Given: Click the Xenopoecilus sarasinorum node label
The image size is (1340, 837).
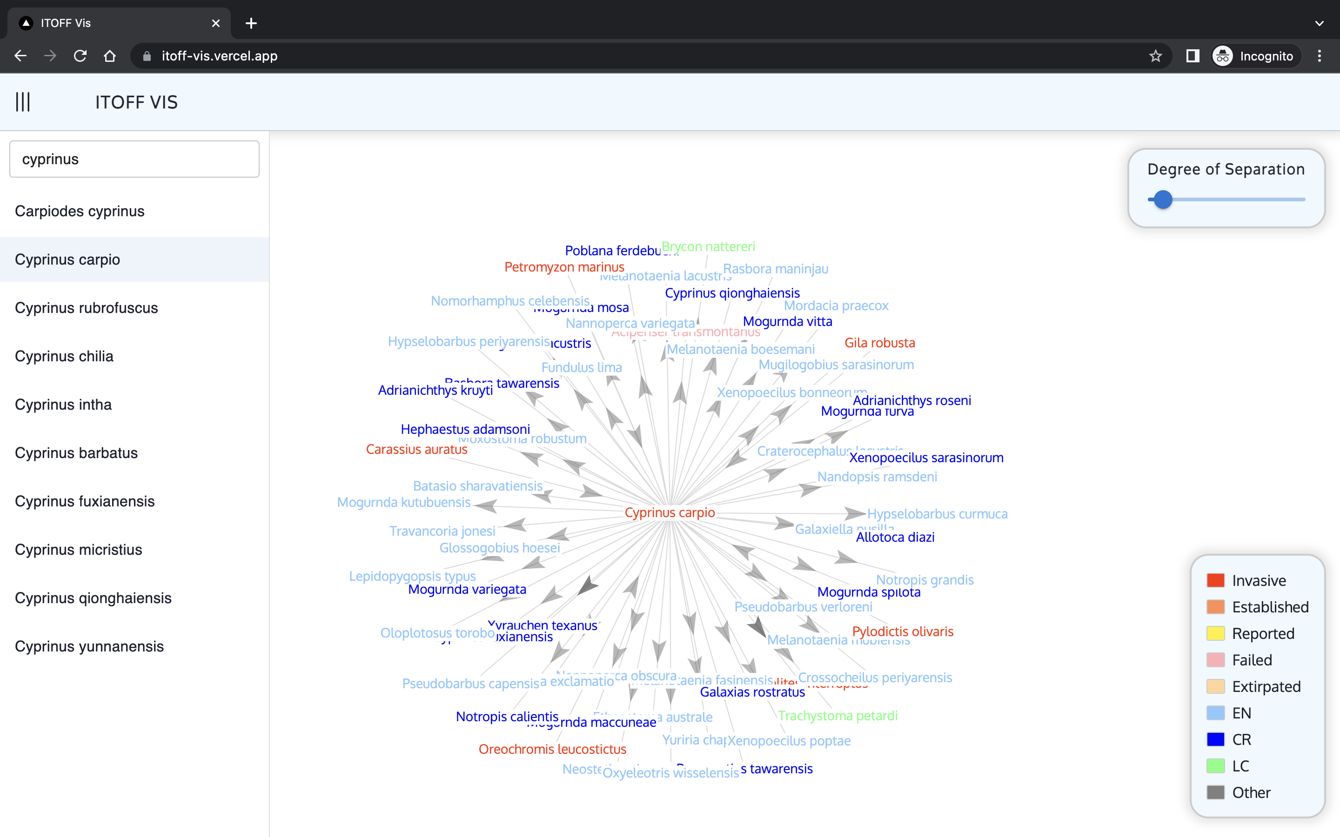Looking at the screenshot, I should [926, 458].
